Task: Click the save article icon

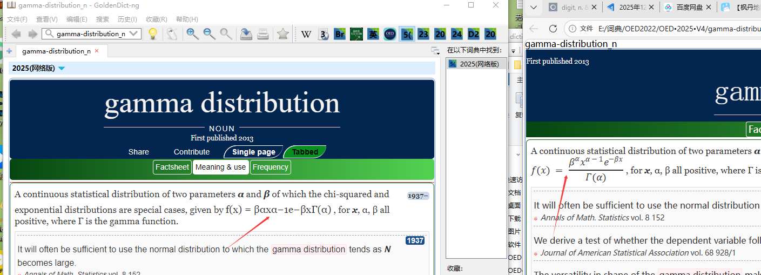Action: point(246,34)
